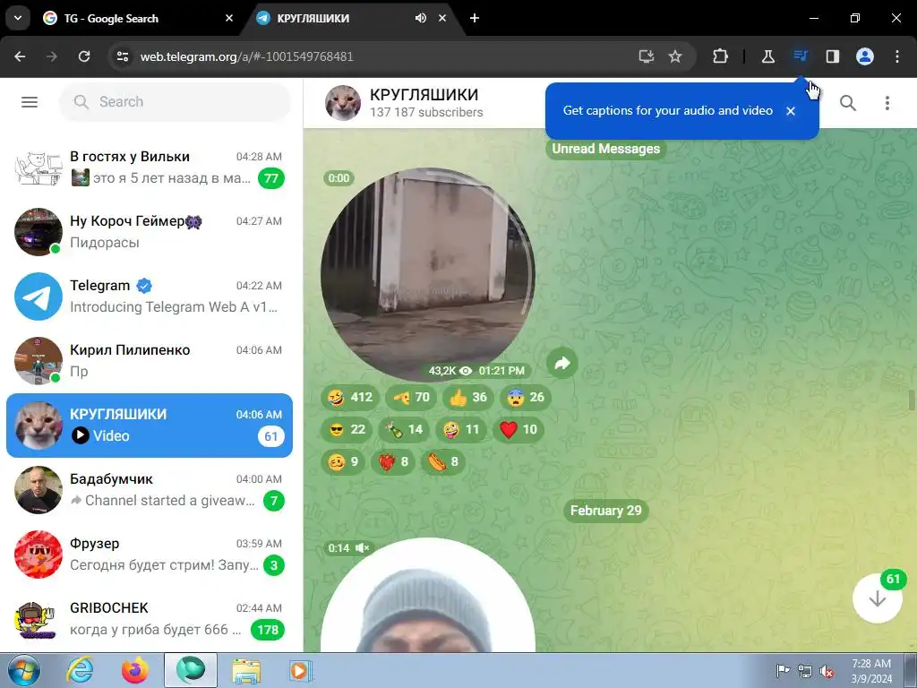Click the install app icon in address bar
The image size is (917, 688).
click(647, 56)
